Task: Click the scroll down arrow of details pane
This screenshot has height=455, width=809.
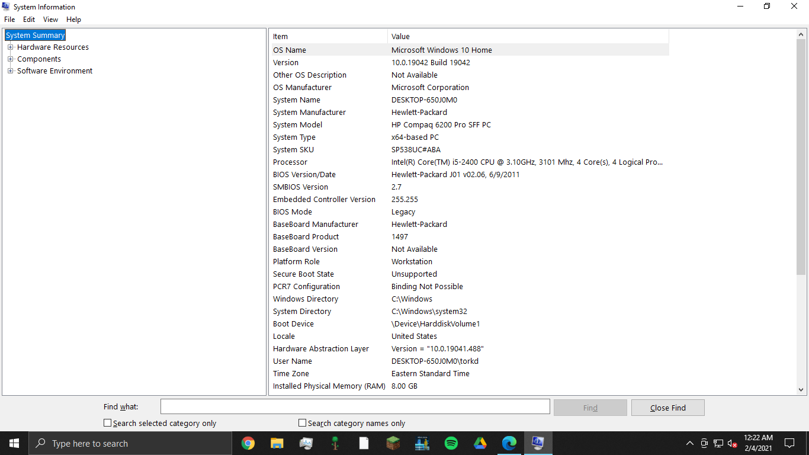Action: point(801,390)
